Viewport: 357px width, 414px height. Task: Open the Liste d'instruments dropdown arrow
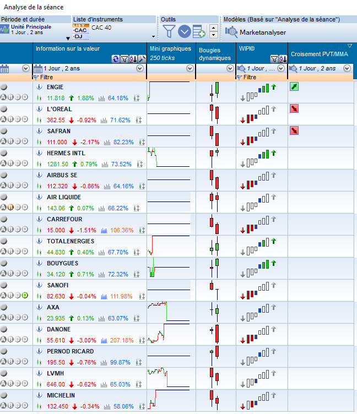coord(153,37)
